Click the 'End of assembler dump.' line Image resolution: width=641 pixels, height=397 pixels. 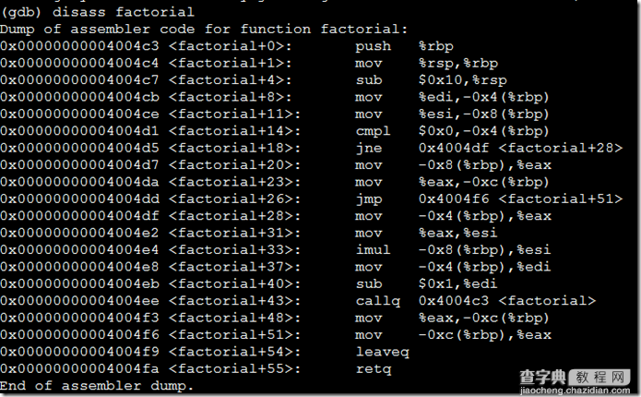point(97,386)
